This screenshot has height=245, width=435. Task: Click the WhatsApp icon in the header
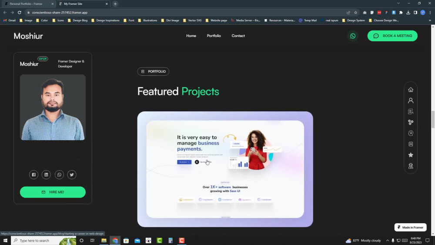coord(353,36)
